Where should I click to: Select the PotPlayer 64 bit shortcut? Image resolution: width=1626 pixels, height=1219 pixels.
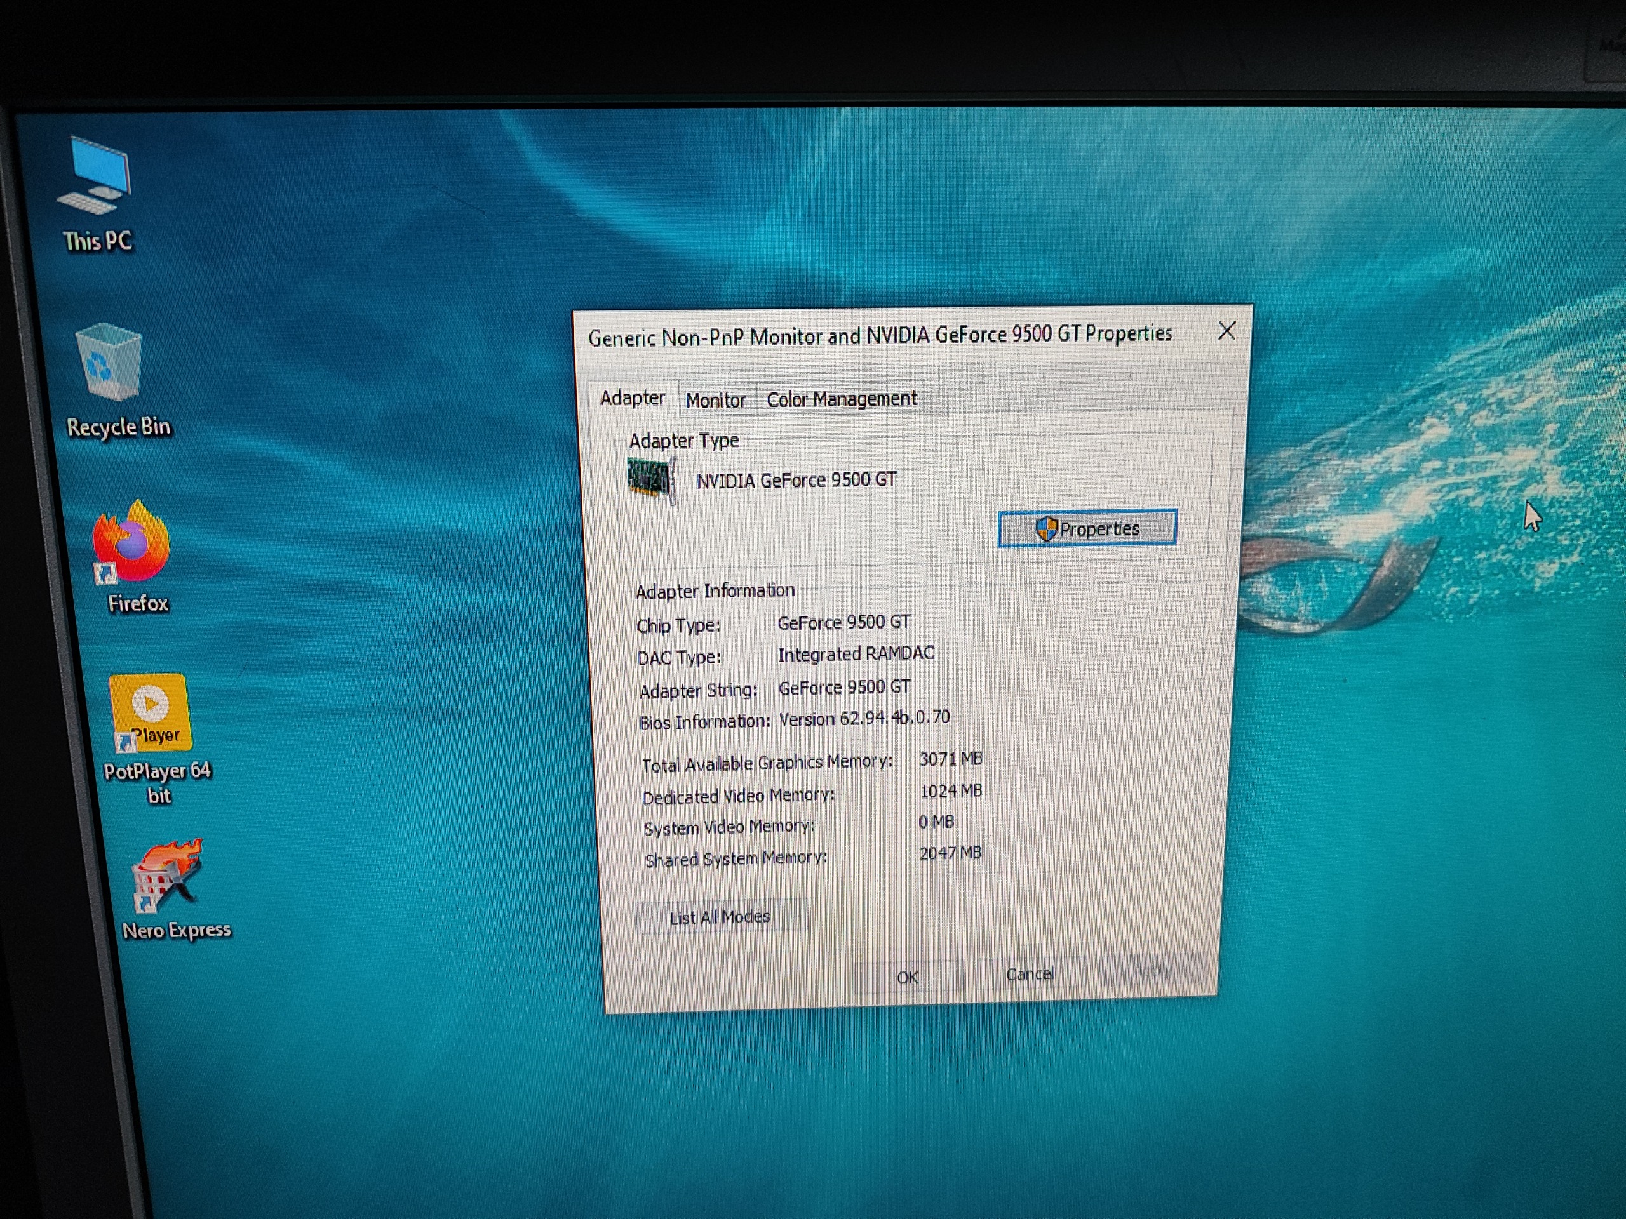tap(155, 740)
